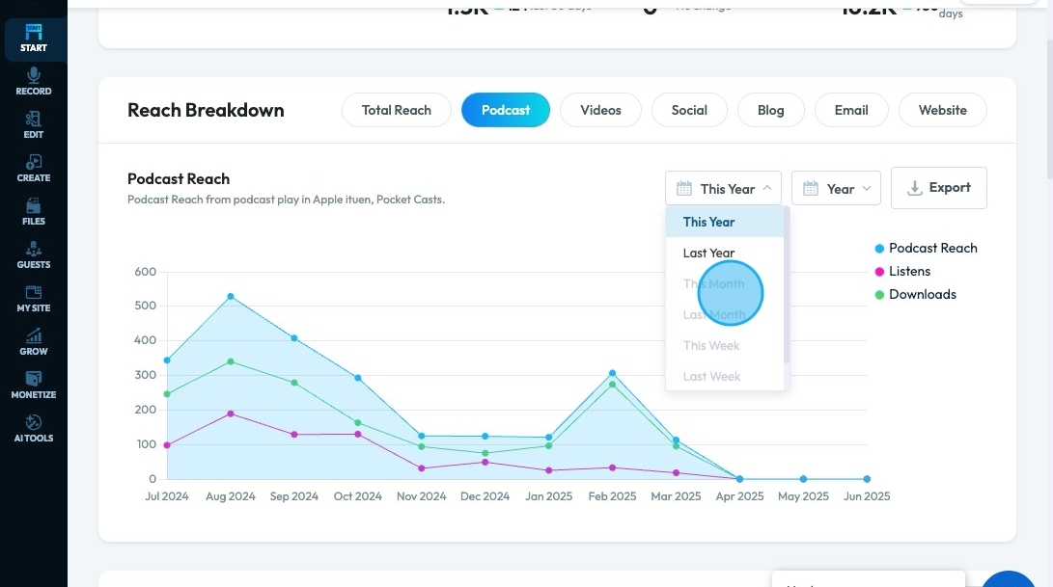Screen dimensions: 1053x587
Task: Switch to the Blog tab
Action: (771, 110)
